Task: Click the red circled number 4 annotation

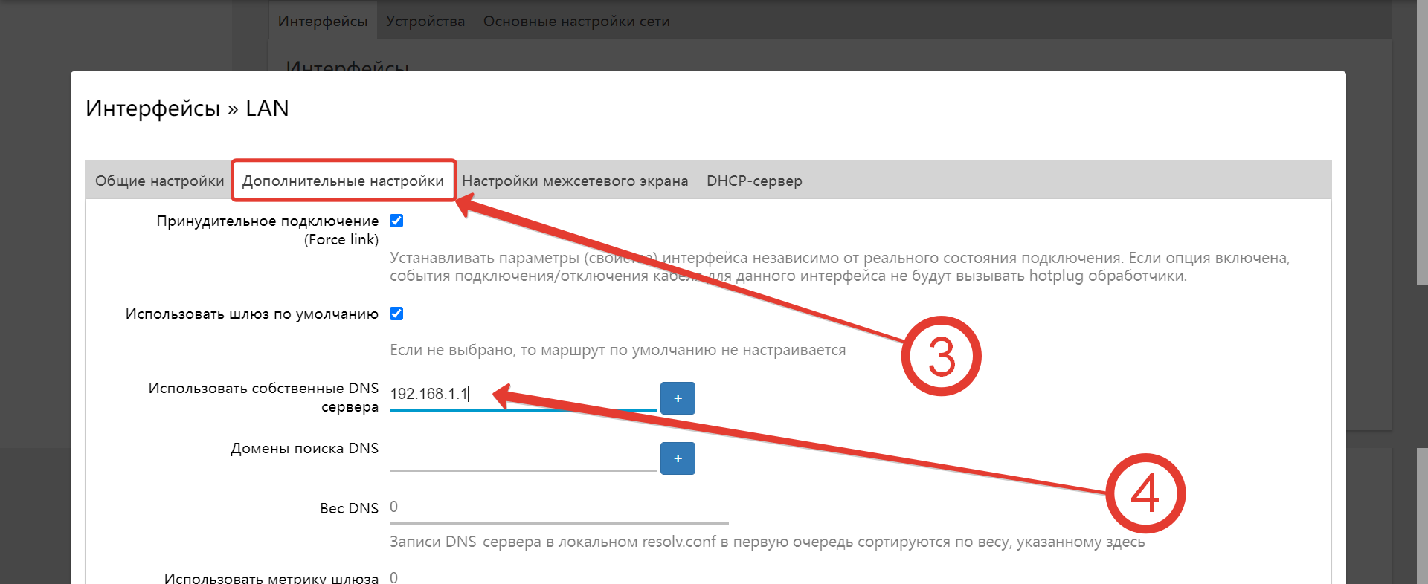Action: click(1145, 493)
